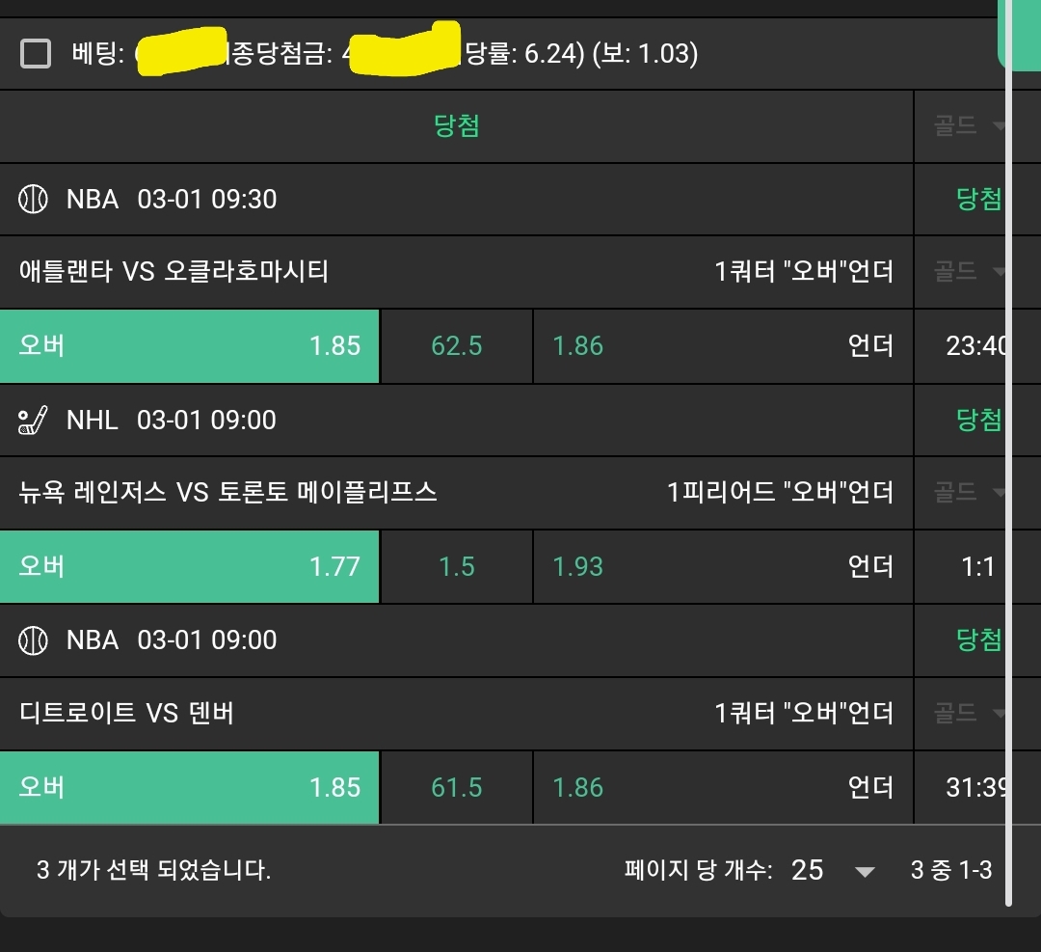This screenshot has width=1041, height=952.
Task: Expand 골드 dropdown for 애틀랜타 VS 오클라호마시티
Action: point(969,272)
